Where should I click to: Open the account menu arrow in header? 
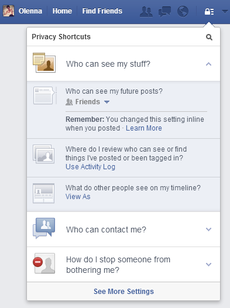(x=225, y=12)
